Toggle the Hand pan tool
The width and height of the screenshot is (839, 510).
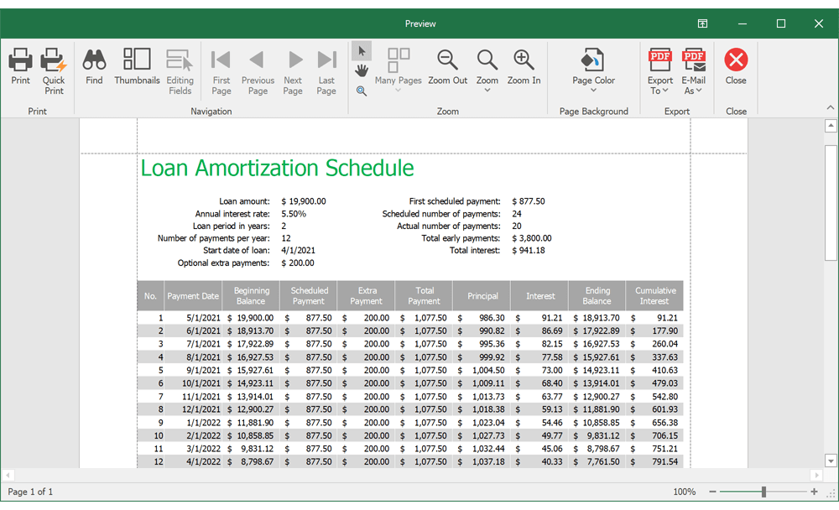[361, 70]
